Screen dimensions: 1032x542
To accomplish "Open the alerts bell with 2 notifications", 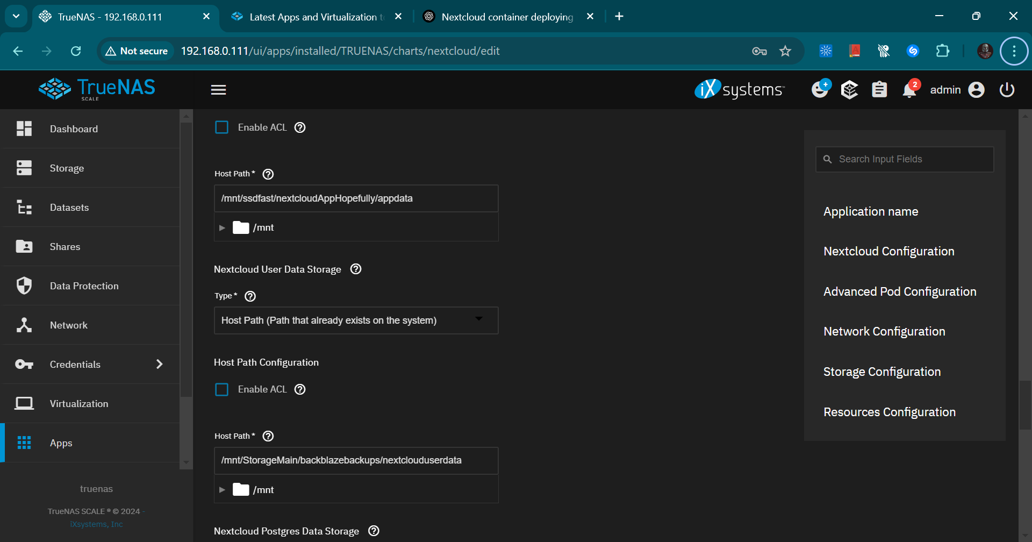I will (910, 89).
